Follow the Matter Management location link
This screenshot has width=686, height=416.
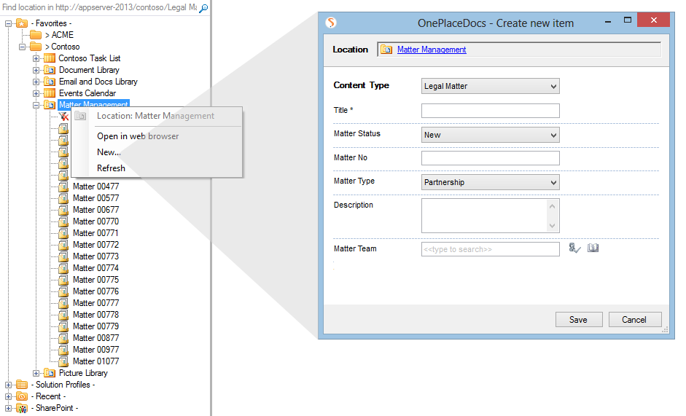pos(432,50)
